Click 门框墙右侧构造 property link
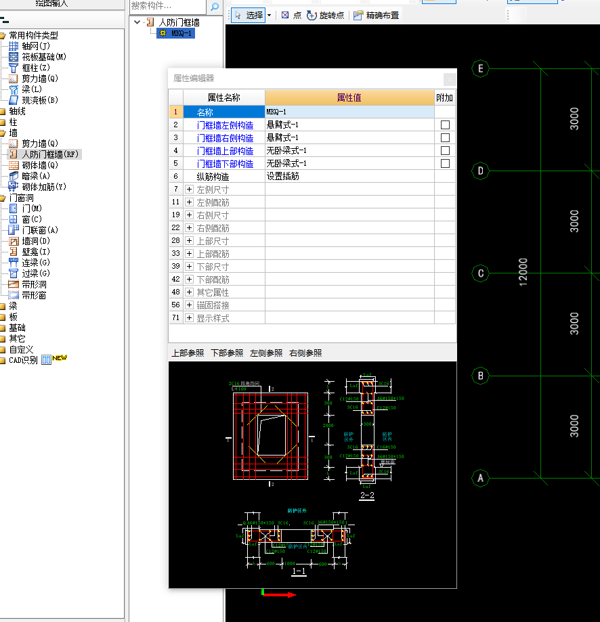The height and width of the screenshot is (622, 600). (225, 138)
